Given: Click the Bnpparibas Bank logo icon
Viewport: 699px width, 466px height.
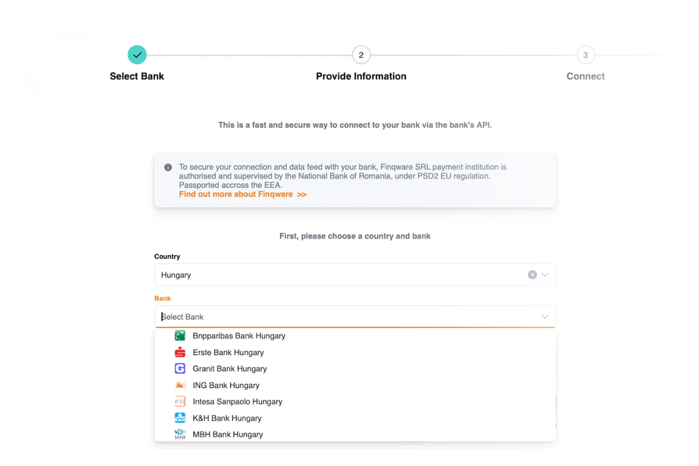Looking at the screenshot, I should [x=180, y=336].
